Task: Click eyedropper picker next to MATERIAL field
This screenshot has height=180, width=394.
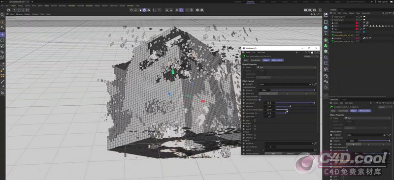Action: tap(315, 143)
